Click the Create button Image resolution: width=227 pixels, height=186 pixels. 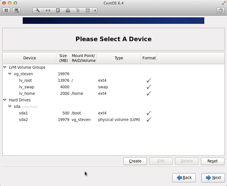tap(135, 161)
